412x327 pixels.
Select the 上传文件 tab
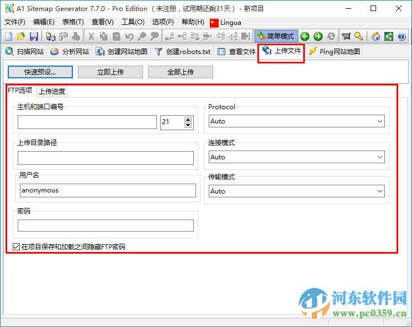click(x=281, y=51)
